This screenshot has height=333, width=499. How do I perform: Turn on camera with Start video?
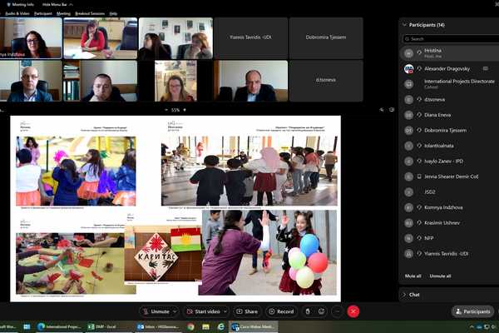coord(203,311)
